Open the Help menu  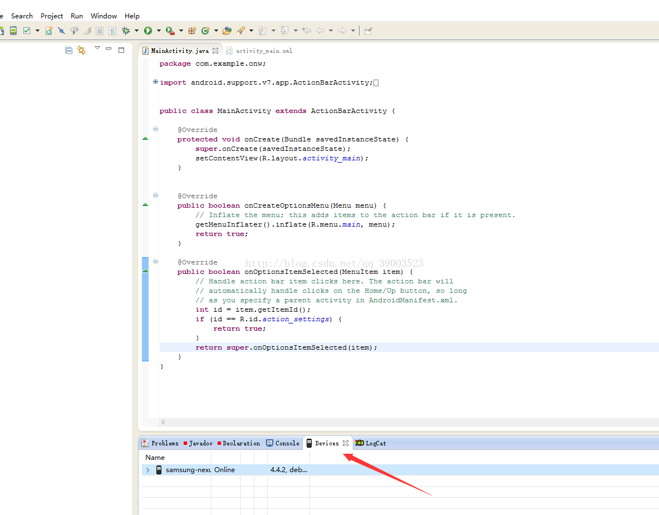132,16
